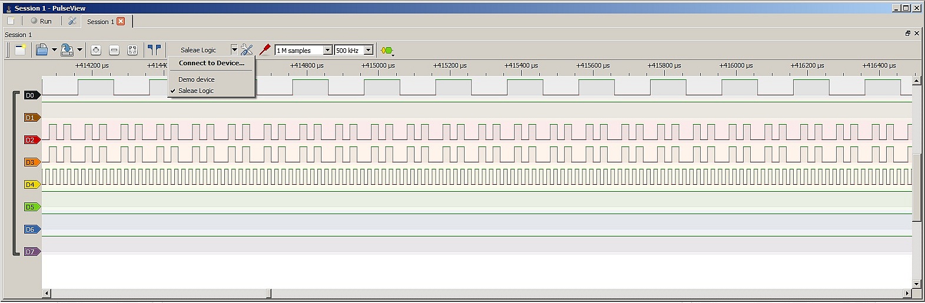
Task: Click the D0 channel label
Action: pos(32,95)
